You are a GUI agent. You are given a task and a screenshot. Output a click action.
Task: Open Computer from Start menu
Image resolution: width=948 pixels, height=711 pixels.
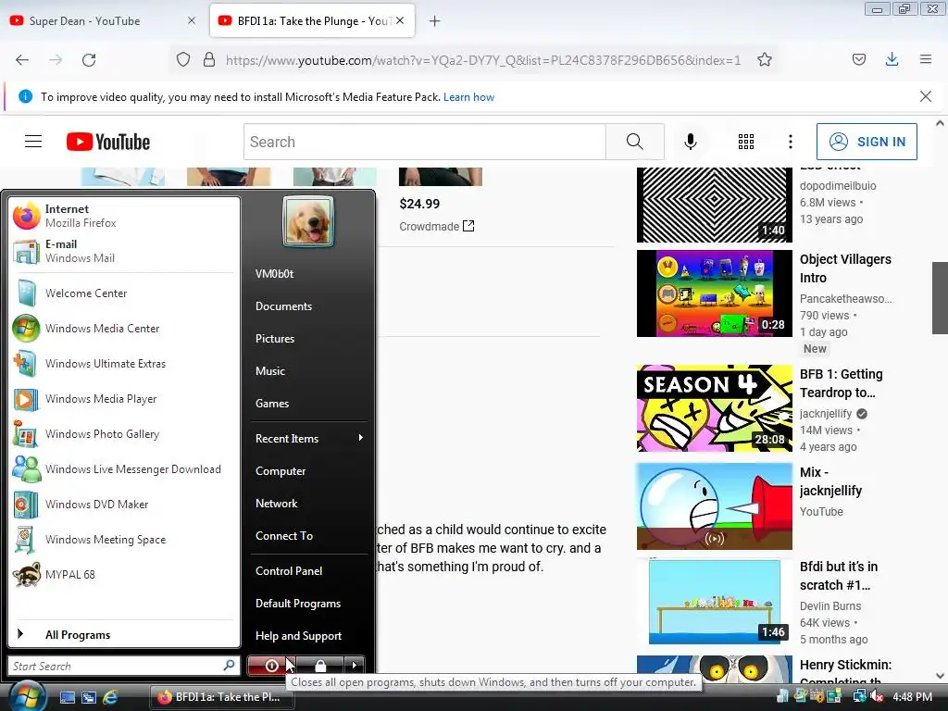coord(308,471)
